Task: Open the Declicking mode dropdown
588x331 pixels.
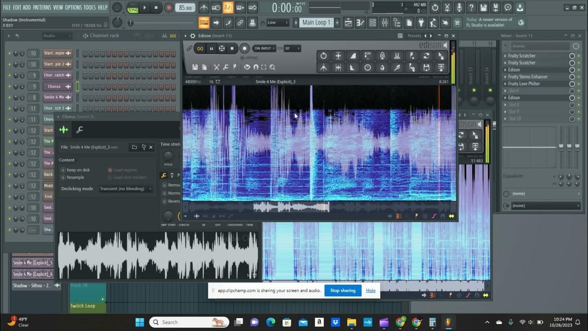Action: point(126,189)
